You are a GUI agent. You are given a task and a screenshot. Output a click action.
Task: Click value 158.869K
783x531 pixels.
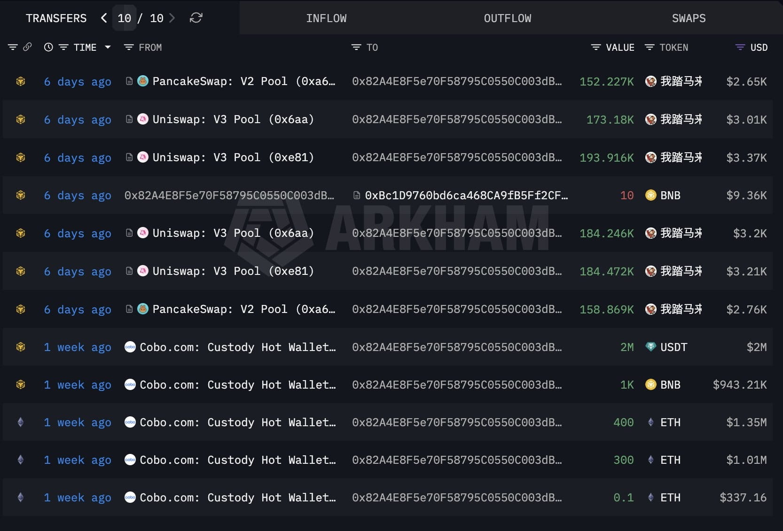click(607, 310)
